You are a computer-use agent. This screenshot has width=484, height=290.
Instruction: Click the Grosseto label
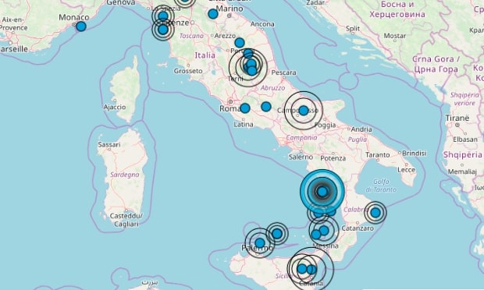188,71
